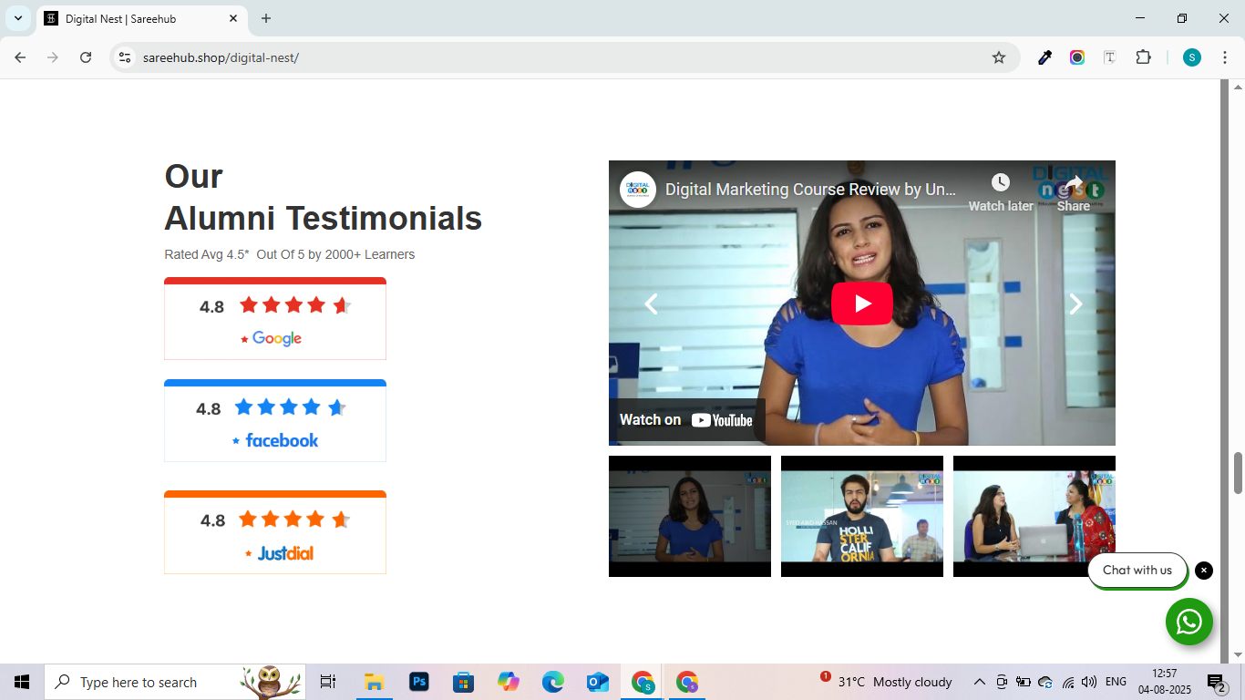Expand the tab search dropdown arrow
The image size is (1245, 700).
coord(18,18)
